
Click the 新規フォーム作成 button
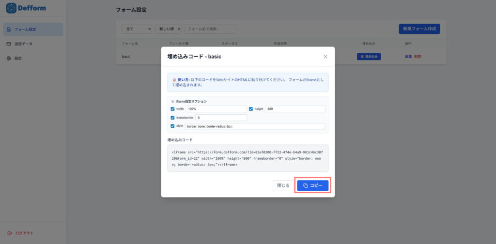coord(419,29)
